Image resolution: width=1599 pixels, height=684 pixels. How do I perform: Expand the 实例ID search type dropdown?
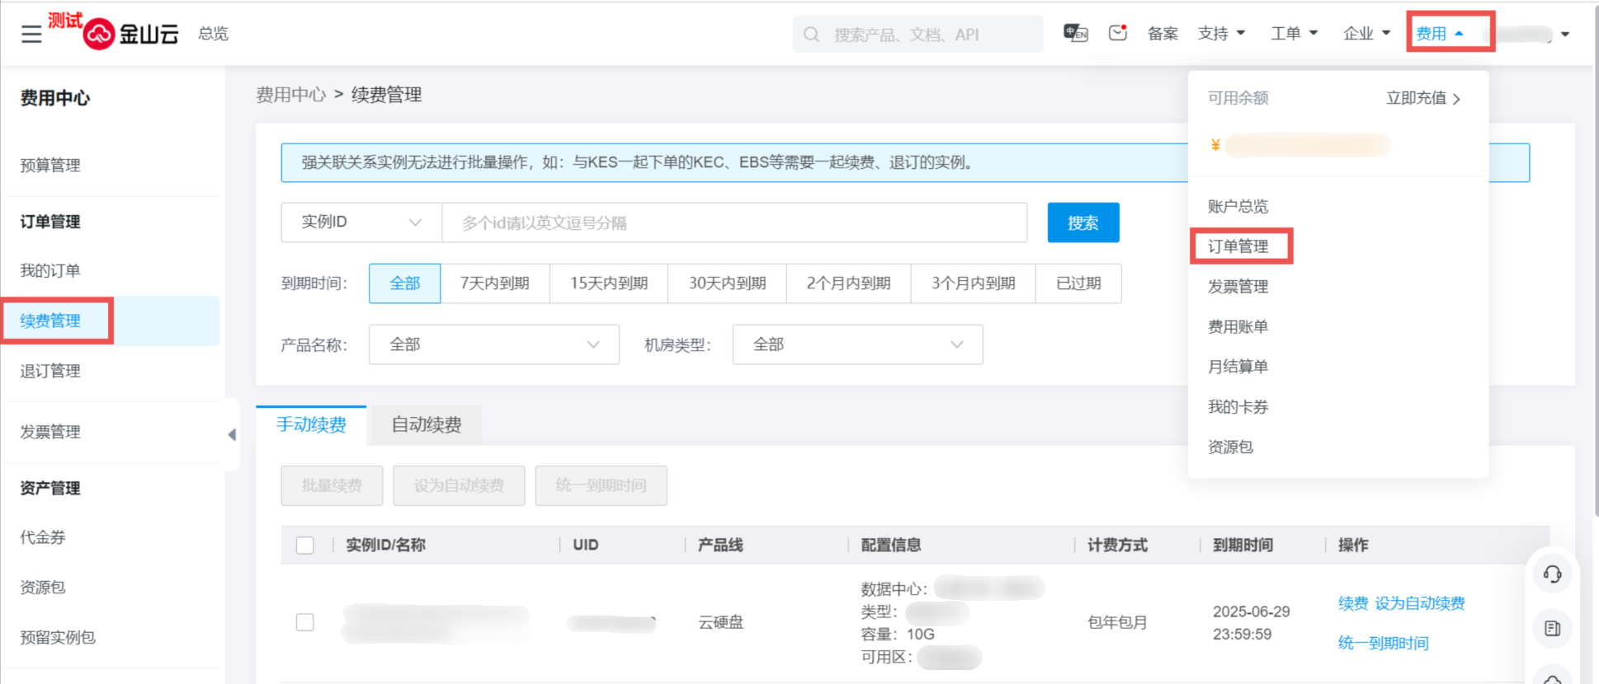(x=361, y=223)
